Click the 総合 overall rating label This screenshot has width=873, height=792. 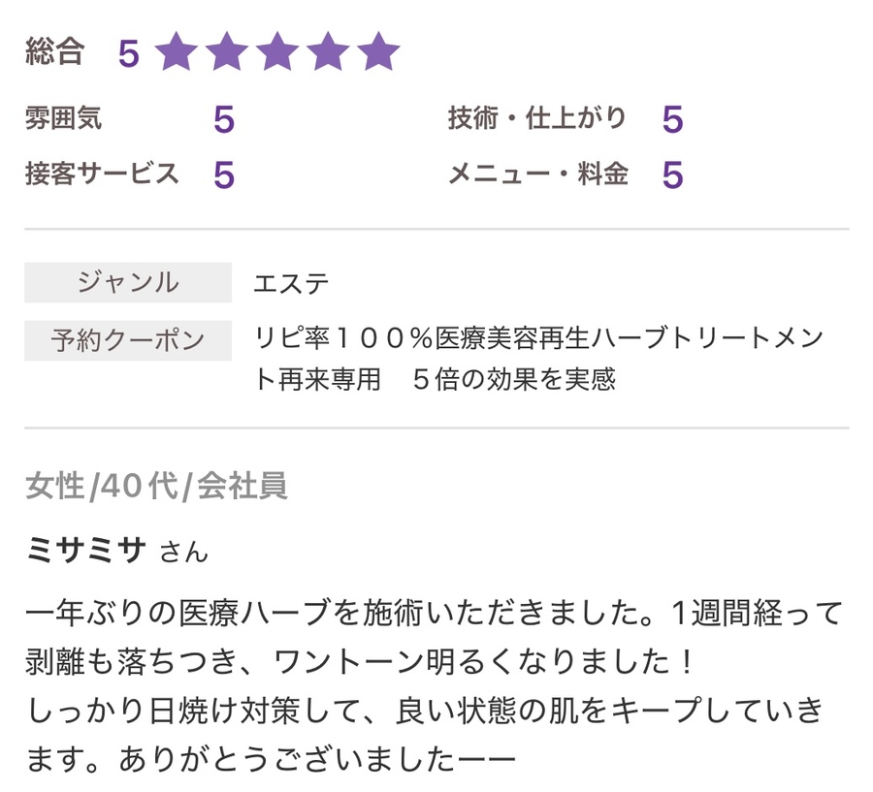coord(54,52)
